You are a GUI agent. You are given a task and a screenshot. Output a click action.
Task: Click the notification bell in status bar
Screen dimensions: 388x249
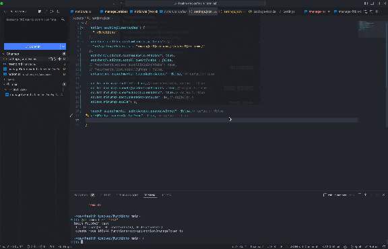(x=384, y=246)
